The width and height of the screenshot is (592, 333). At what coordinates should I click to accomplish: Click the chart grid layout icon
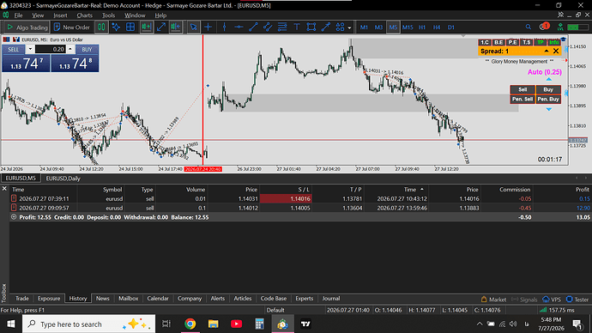[x=130, y=27]
